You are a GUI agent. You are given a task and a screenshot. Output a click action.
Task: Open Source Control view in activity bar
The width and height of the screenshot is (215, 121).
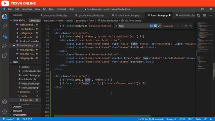[x=4, y=36]
